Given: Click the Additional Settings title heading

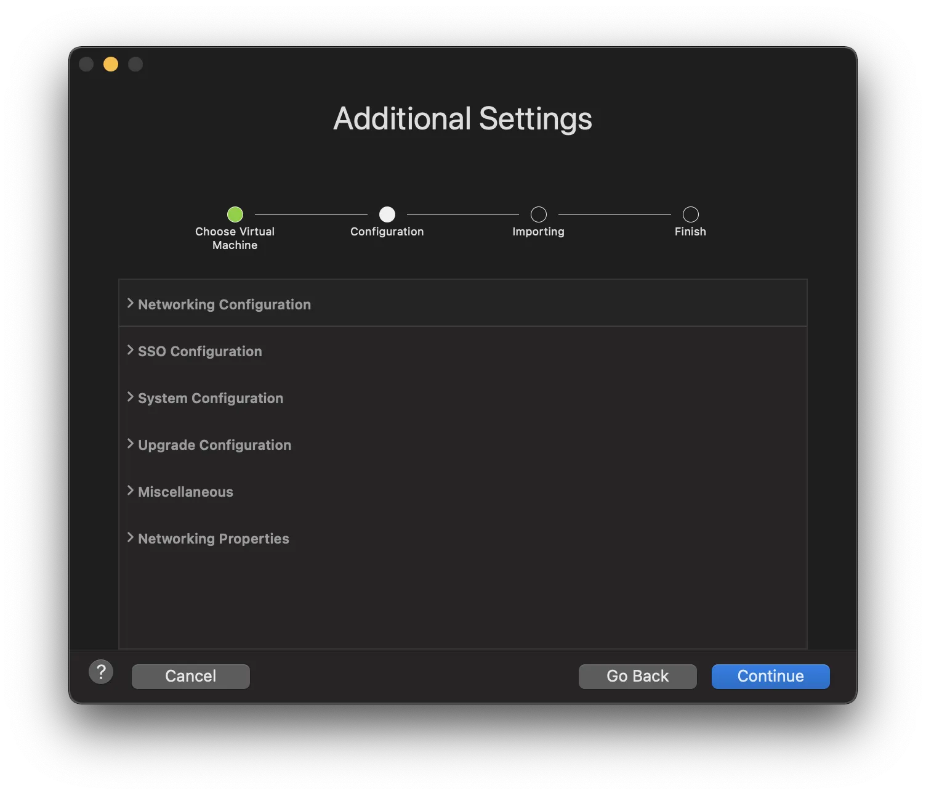Looking at the screenshot, I should click(x=462, y=118).
